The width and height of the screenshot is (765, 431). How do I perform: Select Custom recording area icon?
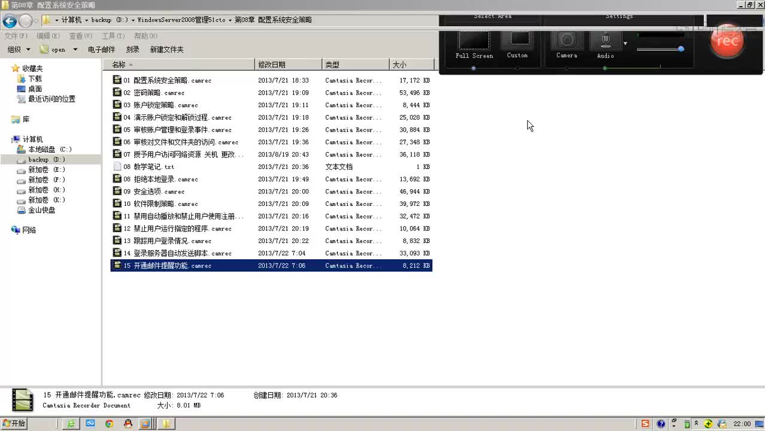point(517,39)
